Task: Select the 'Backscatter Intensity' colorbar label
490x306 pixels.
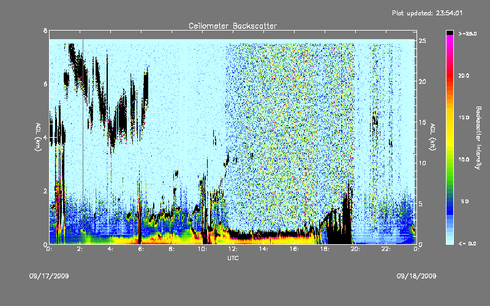Action: coord(478,138)
